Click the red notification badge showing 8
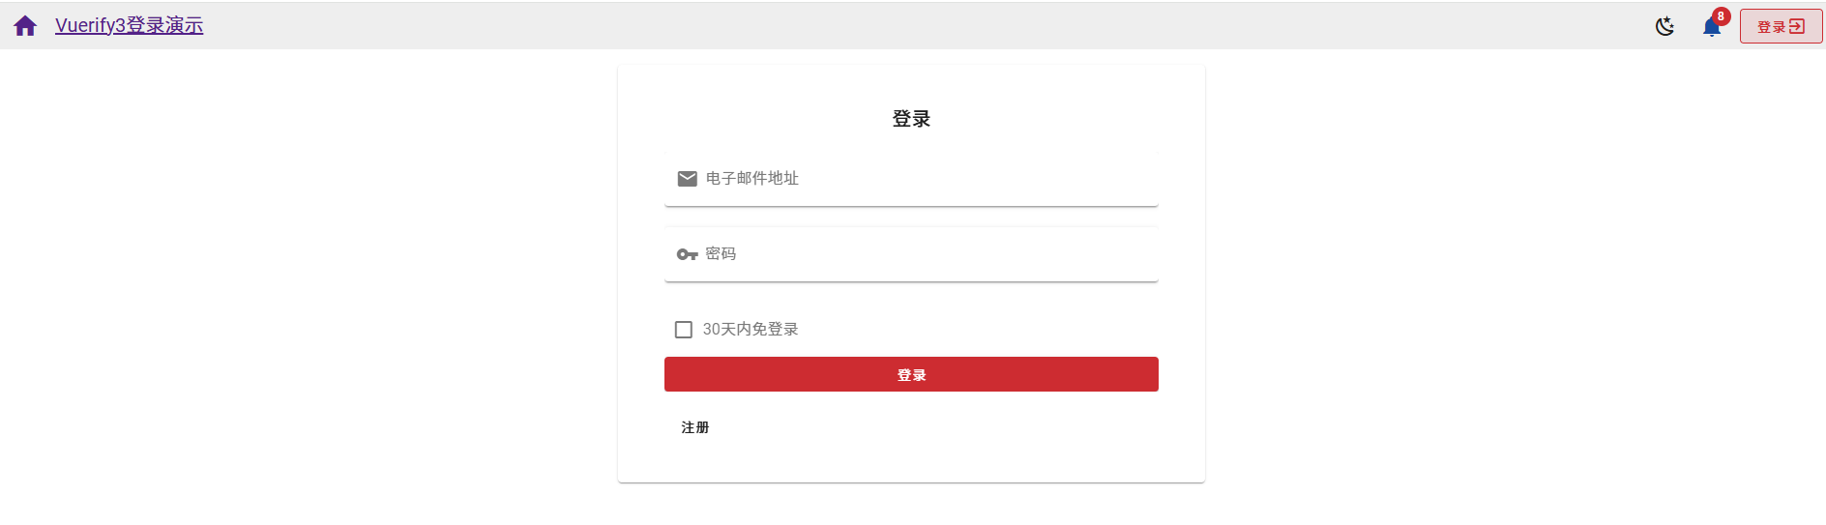1826x525 pixels. (x=1721, y=16)
